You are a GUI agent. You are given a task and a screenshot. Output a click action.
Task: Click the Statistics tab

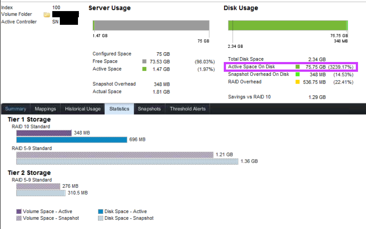pyautogui.click(x=119, y=109)
